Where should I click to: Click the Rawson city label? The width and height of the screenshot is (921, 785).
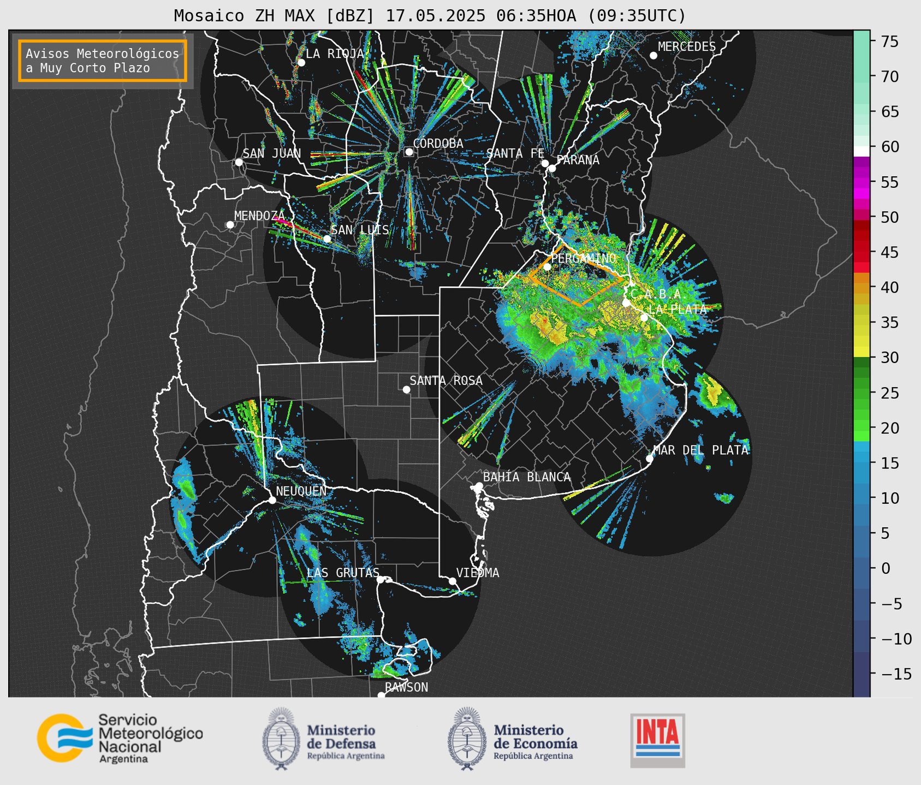tap(406, 688)
